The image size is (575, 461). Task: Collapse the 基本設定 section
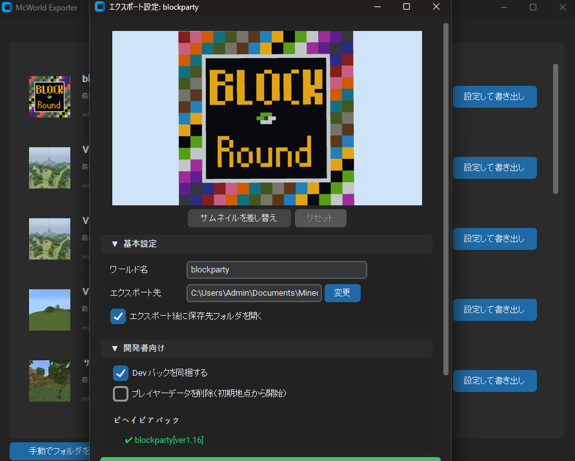pos(115,244)
